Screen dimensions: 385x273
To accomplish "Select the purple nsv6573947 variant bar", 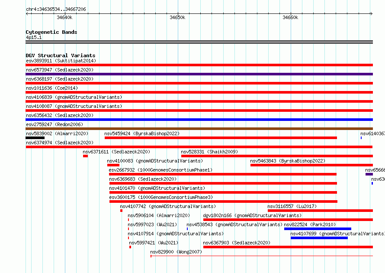I will 199,74.
